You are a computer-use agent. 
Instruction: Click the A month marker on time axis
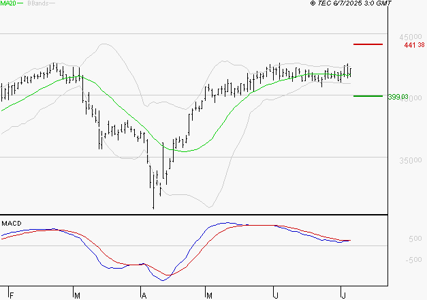(144, 296)
